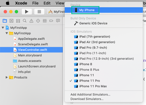Show the Test navigator
Screen dimensions: 146x105
[38, 21]
